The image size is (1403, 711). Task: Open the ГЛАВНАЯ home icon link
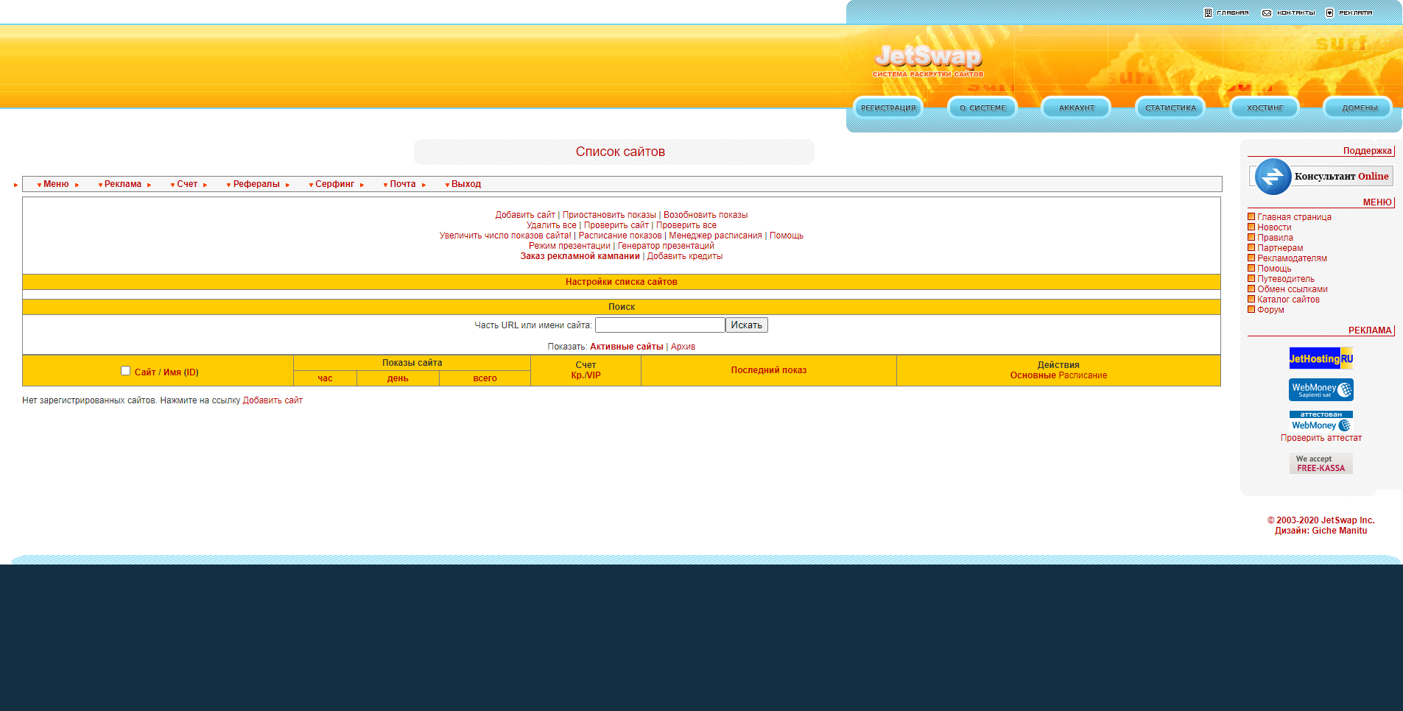point(1226,13)
